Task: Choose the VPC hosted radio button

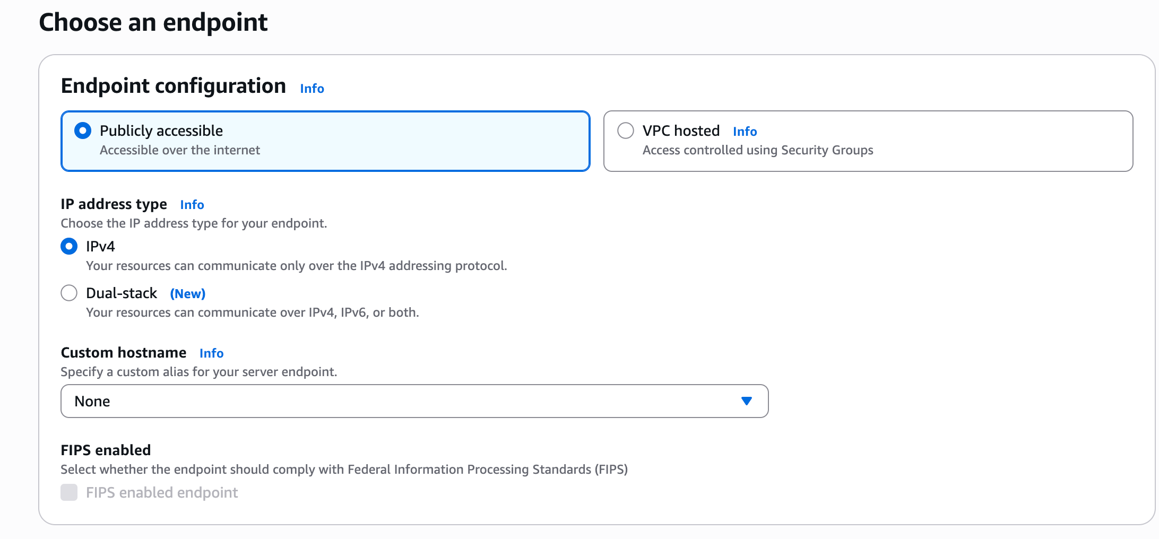Action: pos(626,131)
